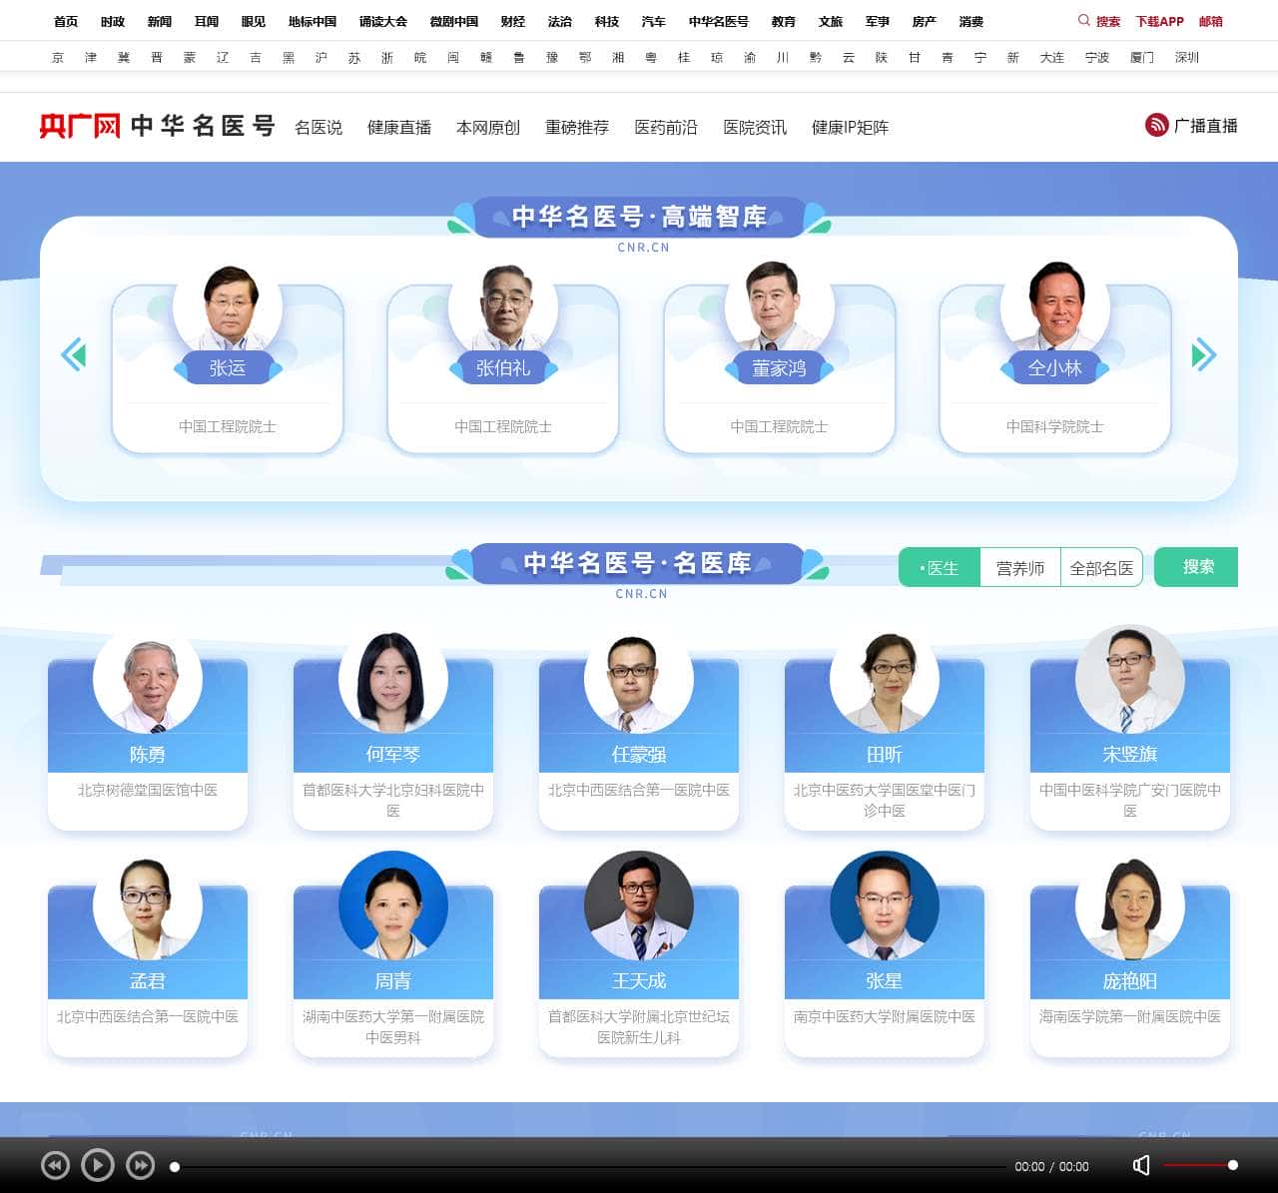The width and height of the screenshot is (1278, 1193).
Task: Adjust the red volume slider
Action: [1200, 1165]
